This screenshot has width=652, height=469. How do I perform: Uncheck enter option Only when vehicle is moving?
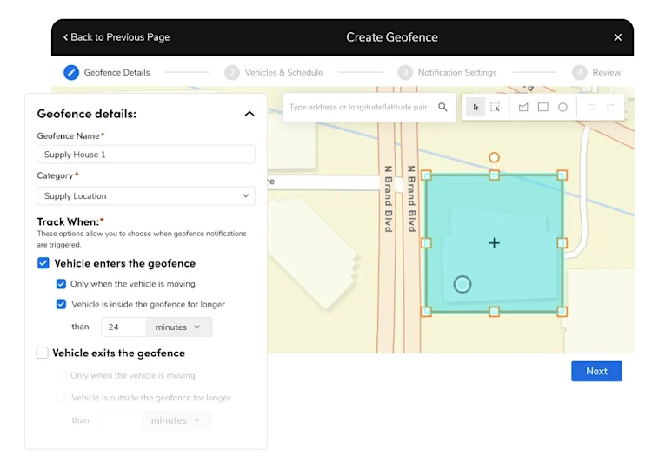point(61,284)
